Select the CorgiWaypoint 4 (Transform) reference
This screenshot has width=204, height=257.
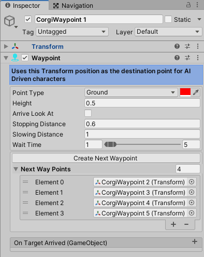140,203
